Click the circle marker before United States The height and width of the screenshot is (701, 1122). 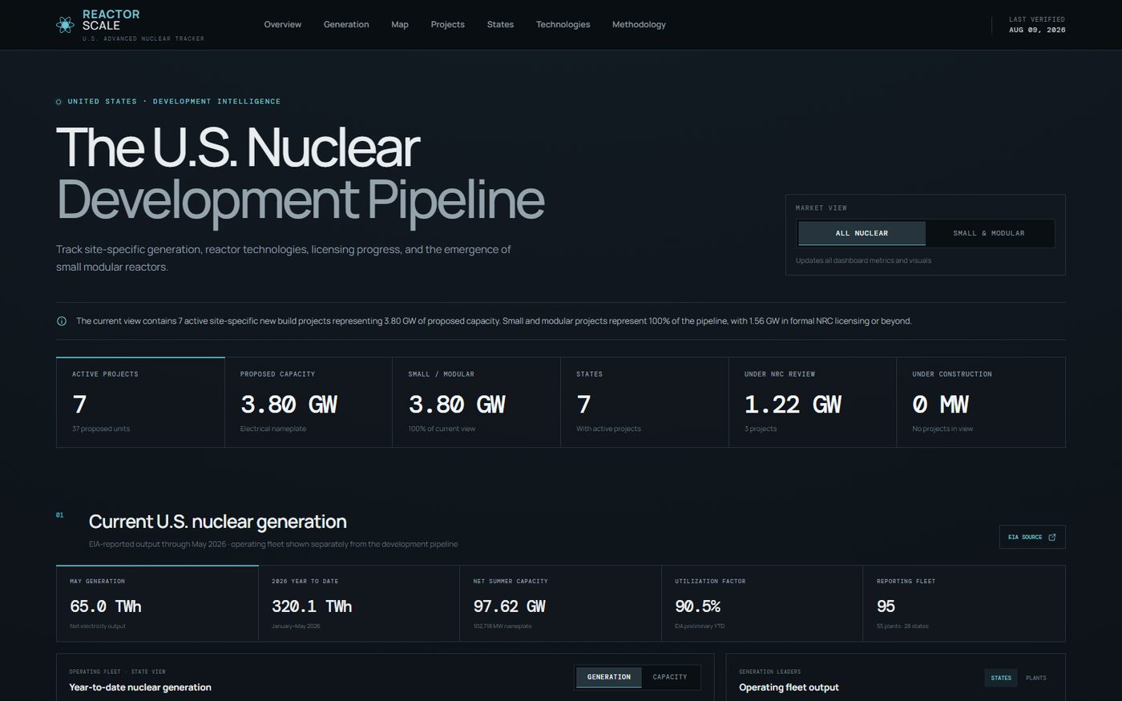pyautogui.click(x=59, y=102)
